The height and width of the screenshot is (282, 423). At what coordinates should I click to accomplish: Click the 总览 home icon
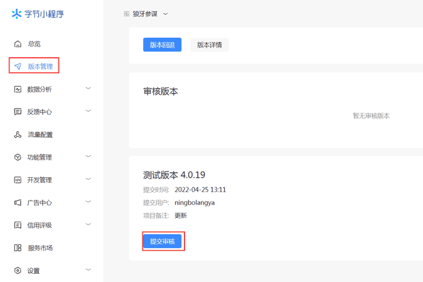(18, 44)
